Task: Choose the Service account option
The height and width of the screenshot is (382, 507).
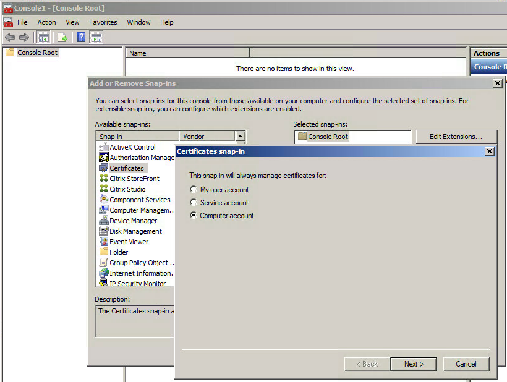Action: coord(194,203)
